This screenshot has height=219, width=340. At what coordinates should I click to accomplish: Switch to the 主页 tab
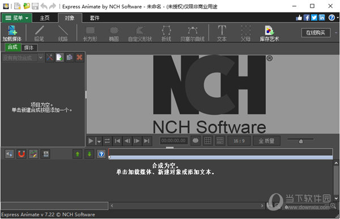click(45, 18)
